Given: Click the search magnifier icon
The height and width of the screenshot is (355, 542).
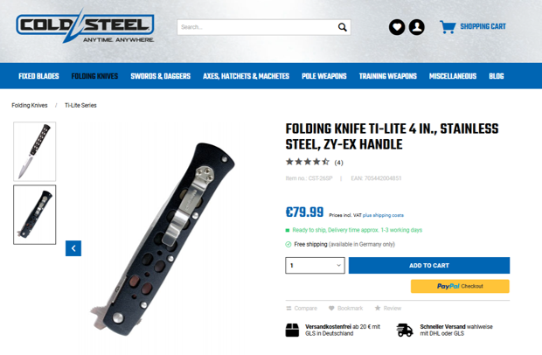Looking at the screenshot, I should pyautogui.click(x=342, y=27).
